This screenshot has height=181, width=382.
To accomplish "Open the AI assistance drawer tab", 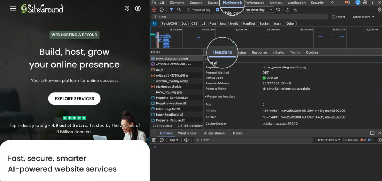I will pos(215,133).
